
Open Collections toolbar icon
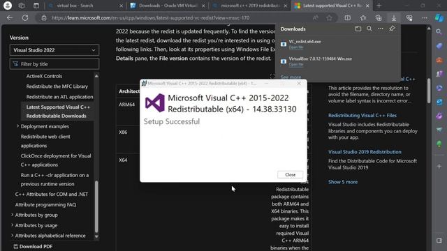[379, 17]
